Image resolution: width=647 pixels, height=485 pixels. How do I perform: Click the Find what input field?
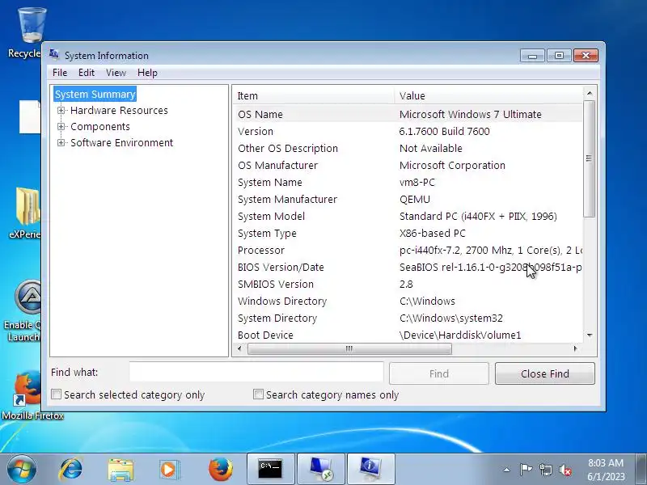click(x=256, y=372)
